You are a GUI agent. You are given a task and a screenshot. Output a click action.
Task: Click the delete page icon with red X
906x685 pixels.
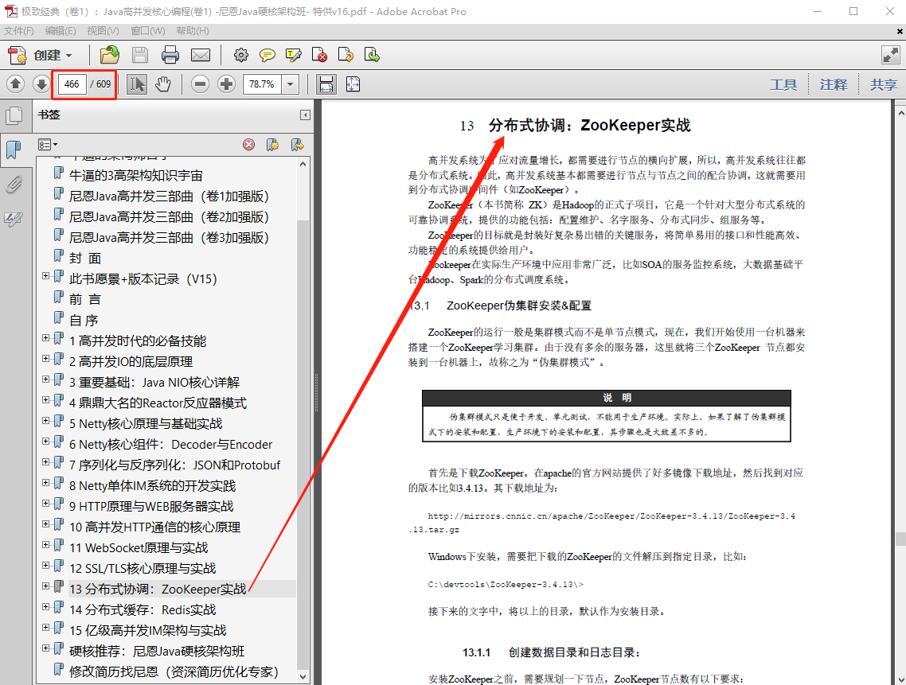tap(319, 56)
